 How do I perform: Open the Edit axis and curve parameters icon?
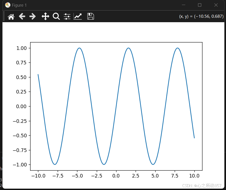click(78, 16)
